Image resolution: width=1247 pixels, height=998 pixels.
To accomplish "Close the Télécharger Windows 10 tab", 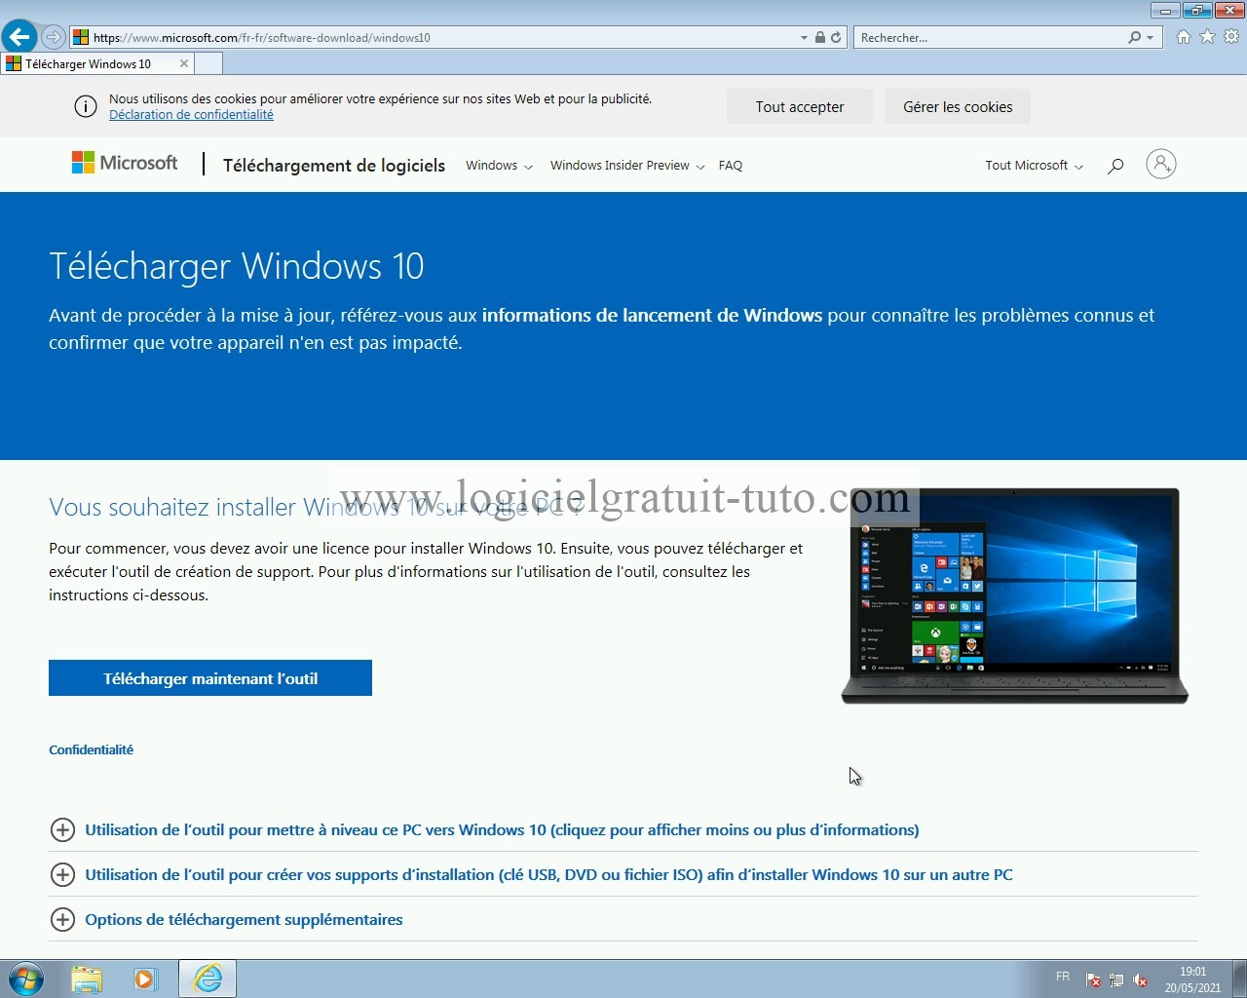I will (183, 63).
